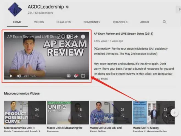Click the verified badge next to ACDCLeadership
Viewport: 181px width, 136px height.
[x=67, y=7]
